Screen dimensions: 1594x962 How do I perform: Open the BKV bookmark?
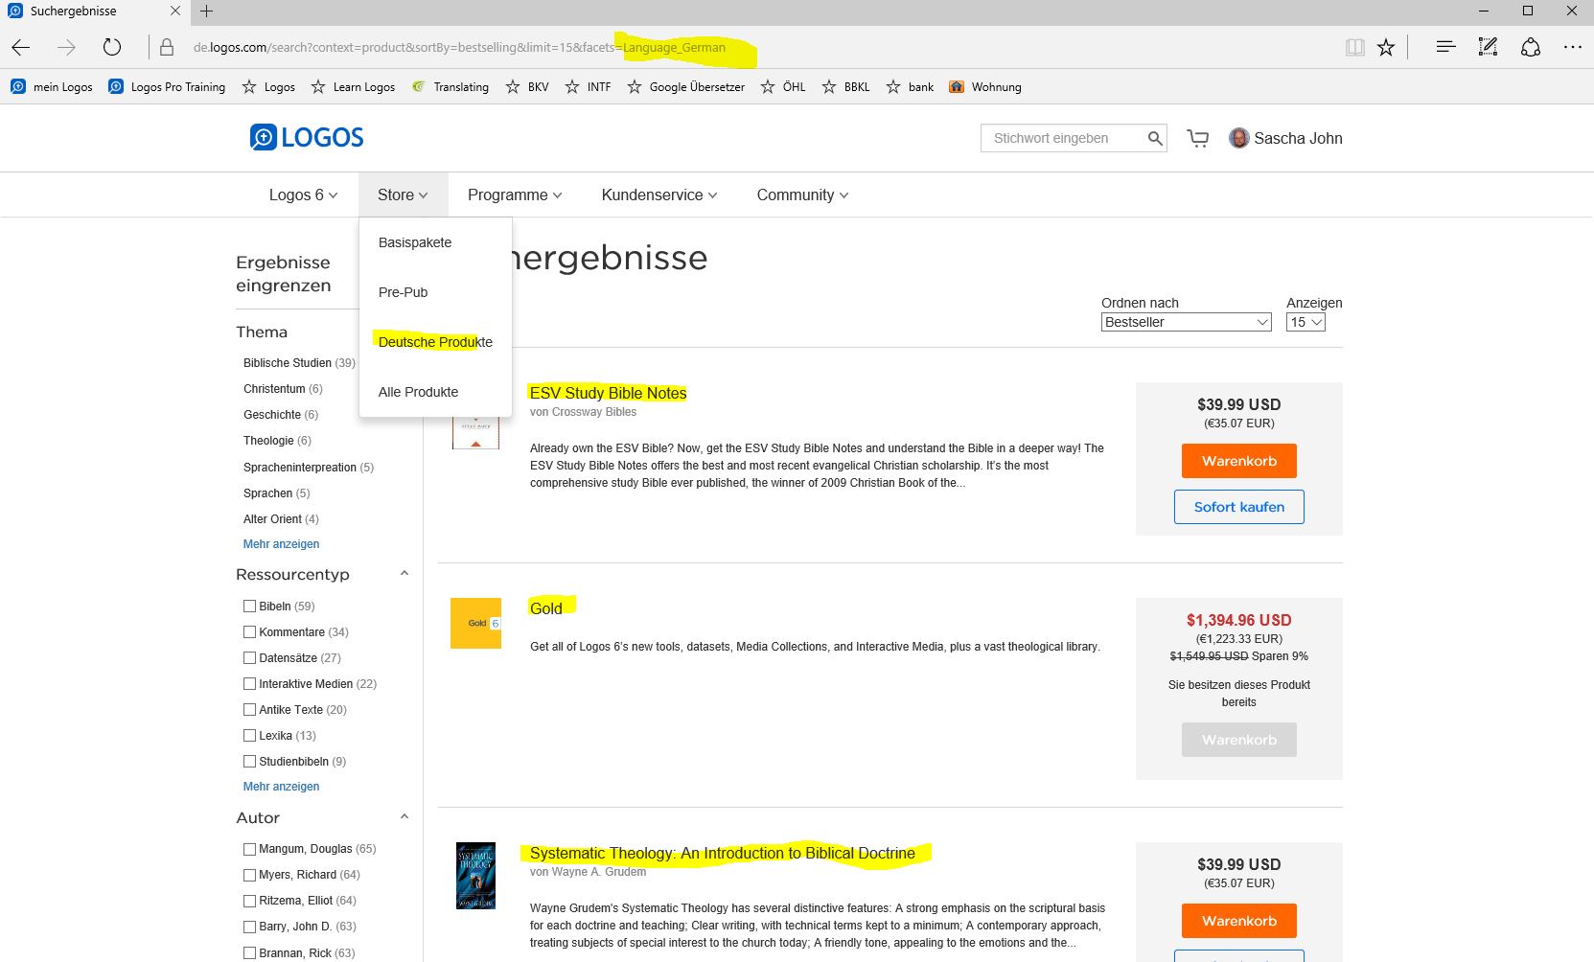527,86
